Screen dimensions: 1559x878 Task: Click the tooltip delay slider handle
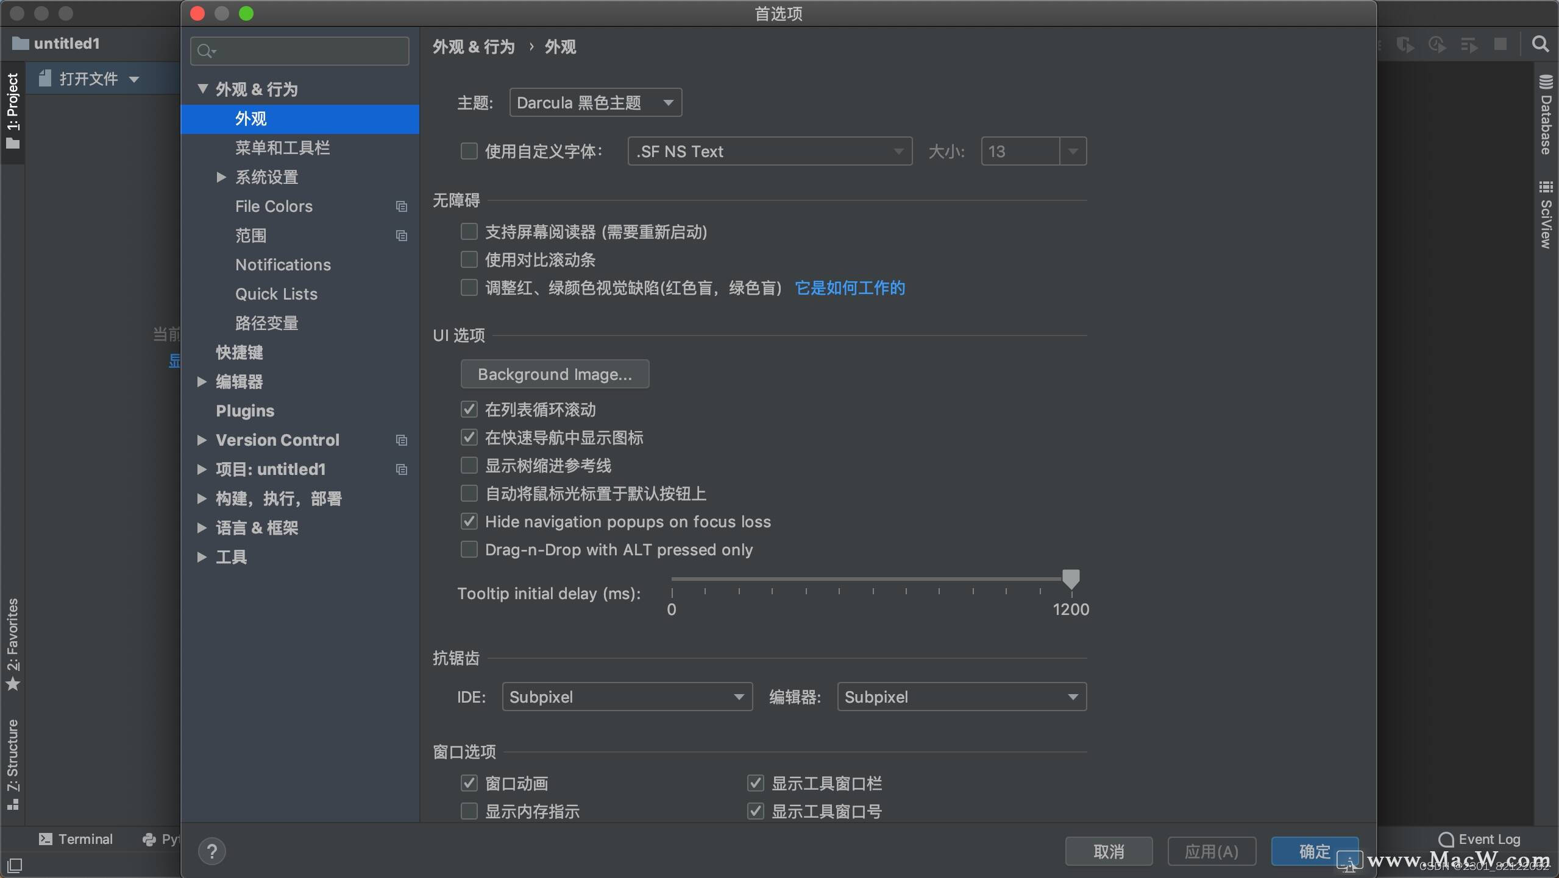(1071, 580)
